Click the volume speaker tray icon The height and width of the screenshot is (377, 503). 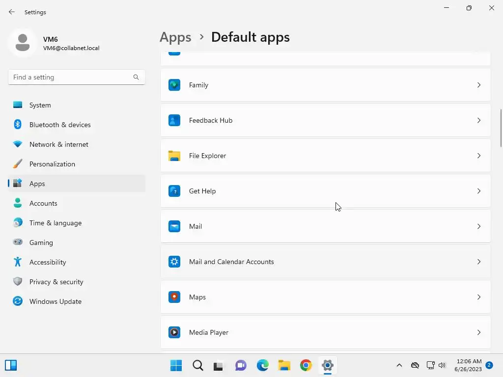[x=442, y=365]
